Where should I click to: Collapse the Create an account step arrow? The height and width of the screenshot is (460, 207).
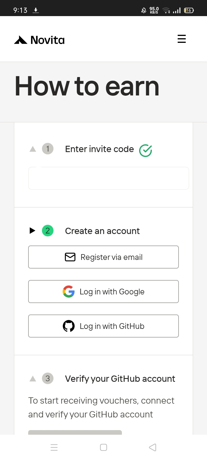tap(32, 231)
